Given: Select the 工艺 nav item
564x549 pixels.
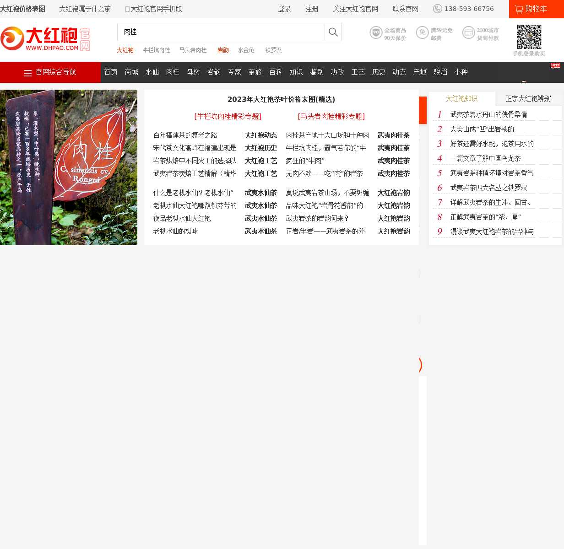Looking at the screenshot, I should [358, 72].
